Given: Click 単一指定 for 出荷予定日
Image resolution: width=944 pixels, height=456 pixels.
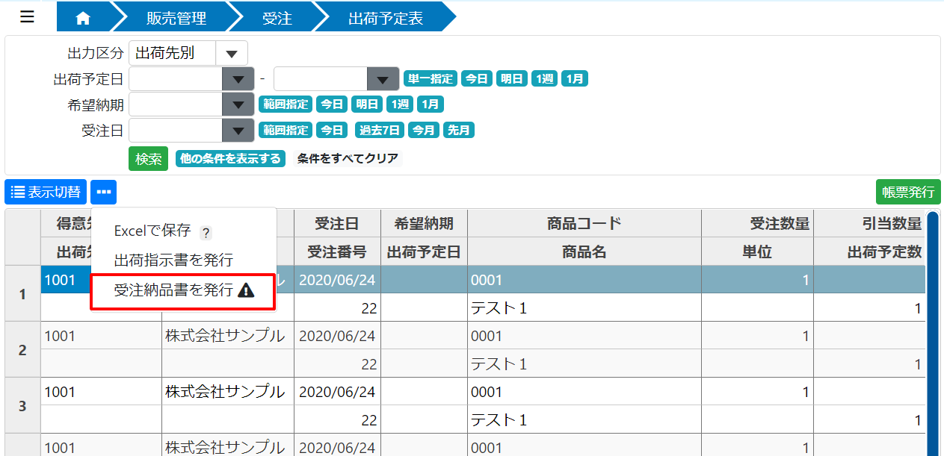Looking at the screenshot, I should pos(430,78).
